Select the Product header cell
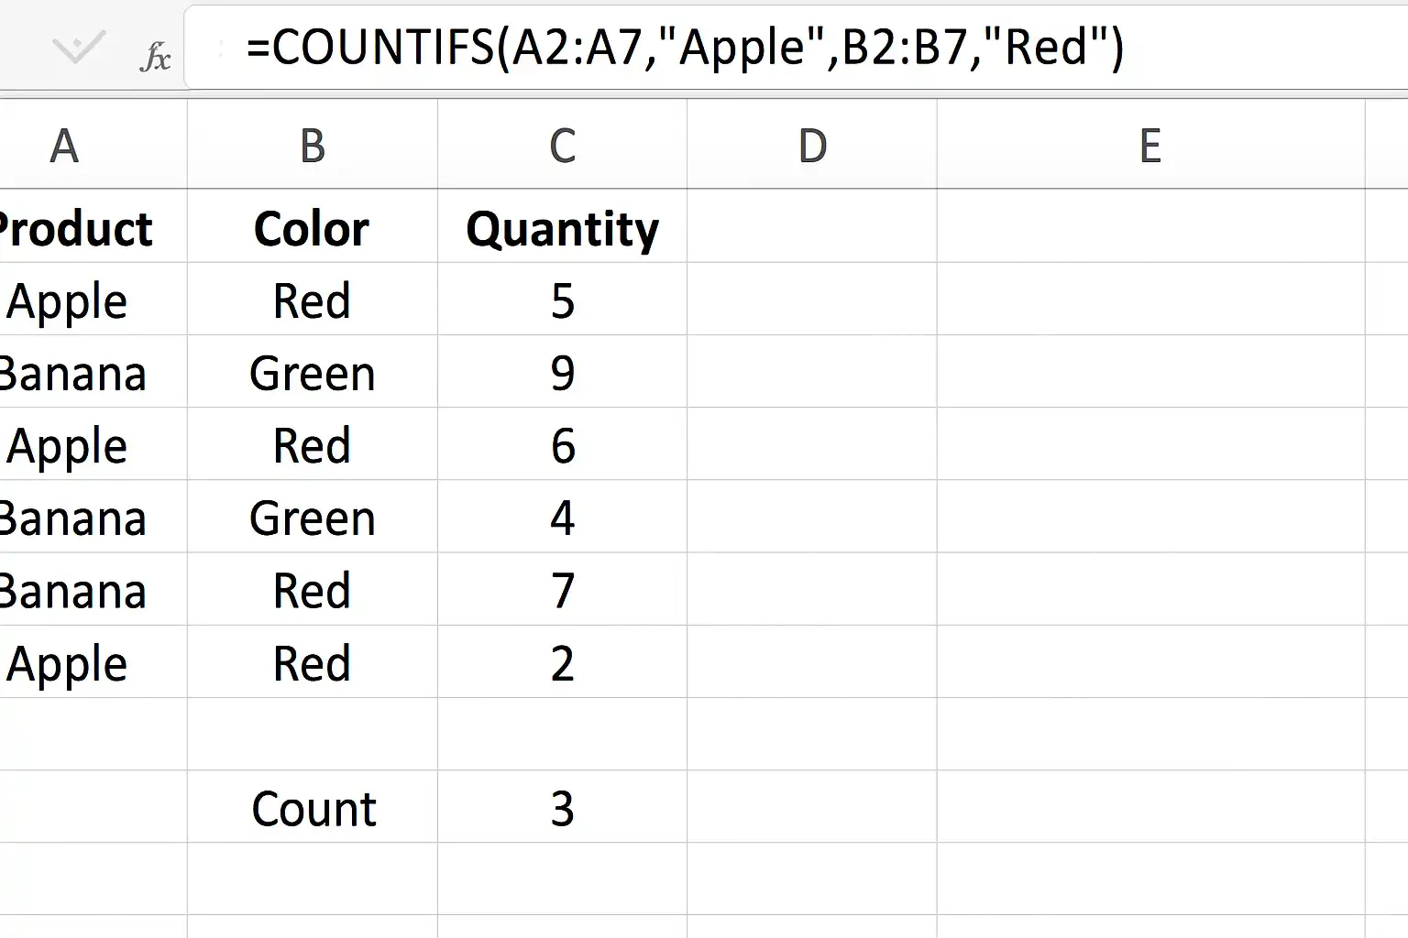Image resolution: width=1408 pixels, height=938 pixels. pyautogui.click(x=93, y=227)
